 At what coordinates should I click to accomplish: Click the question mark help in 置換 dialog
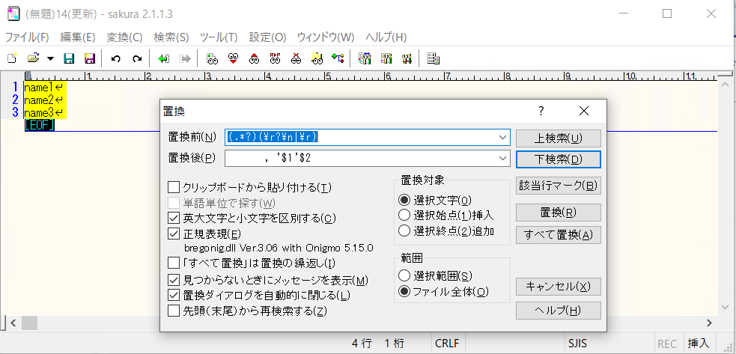[x=541, y=112]
